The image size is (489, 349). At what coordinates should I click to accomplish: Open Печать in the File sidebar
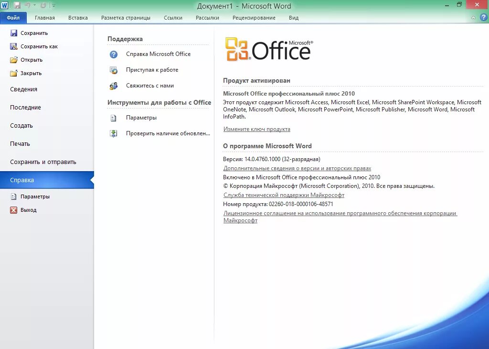point(21,143)
